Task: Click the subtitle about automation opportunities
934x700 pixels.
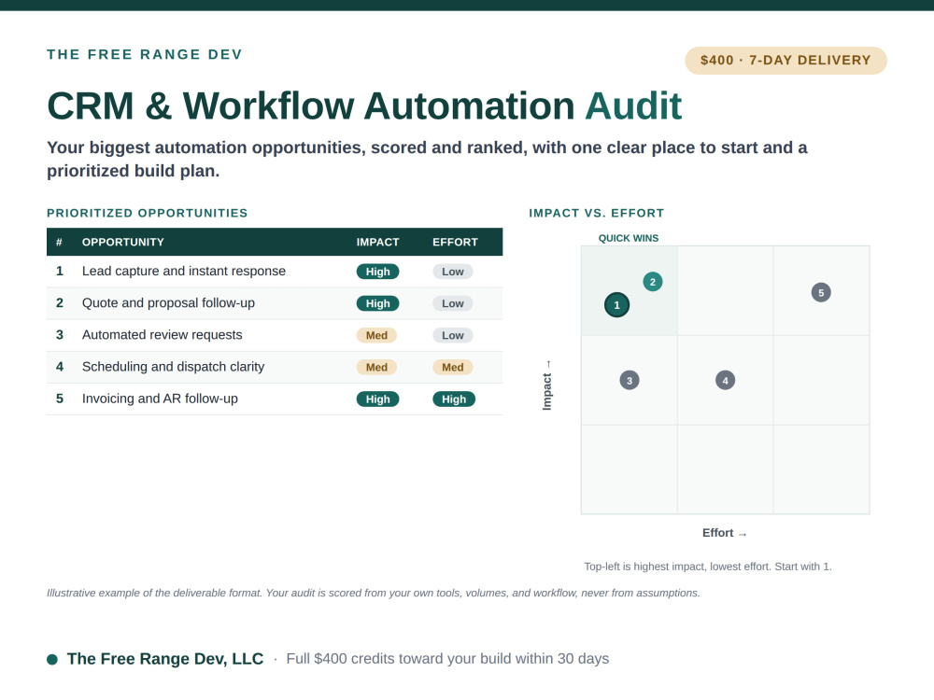Action: click(427, 159)
